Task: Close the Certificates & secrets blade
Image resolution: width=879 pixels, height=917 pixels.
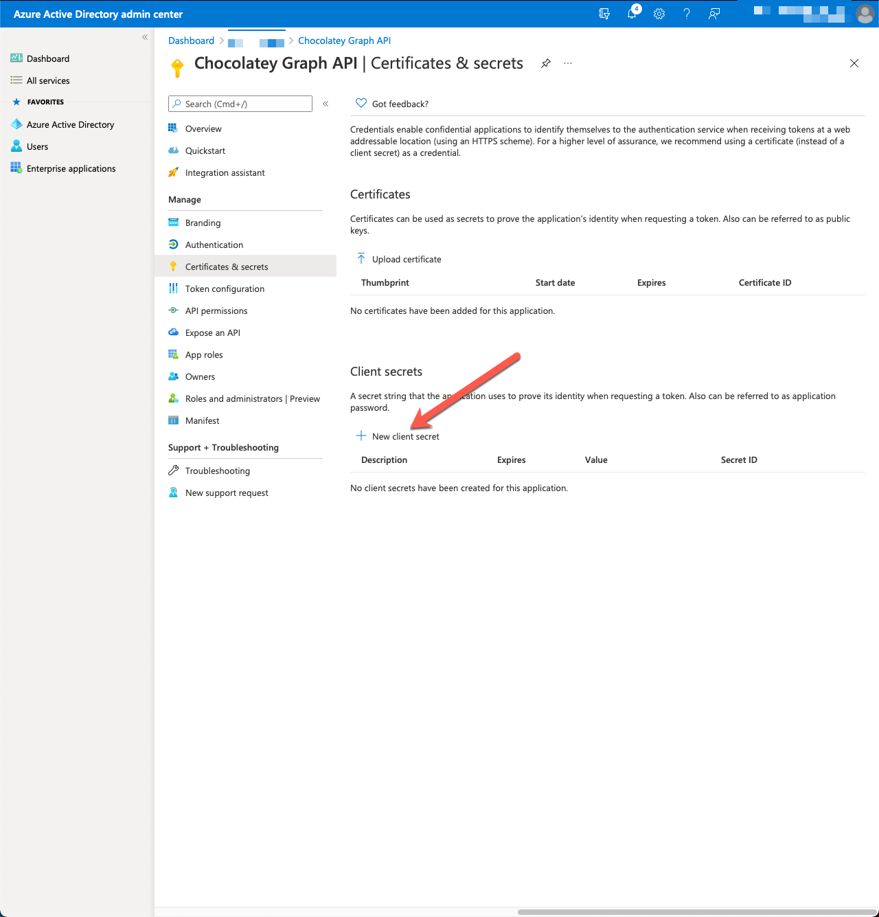Action: point(854,63)
